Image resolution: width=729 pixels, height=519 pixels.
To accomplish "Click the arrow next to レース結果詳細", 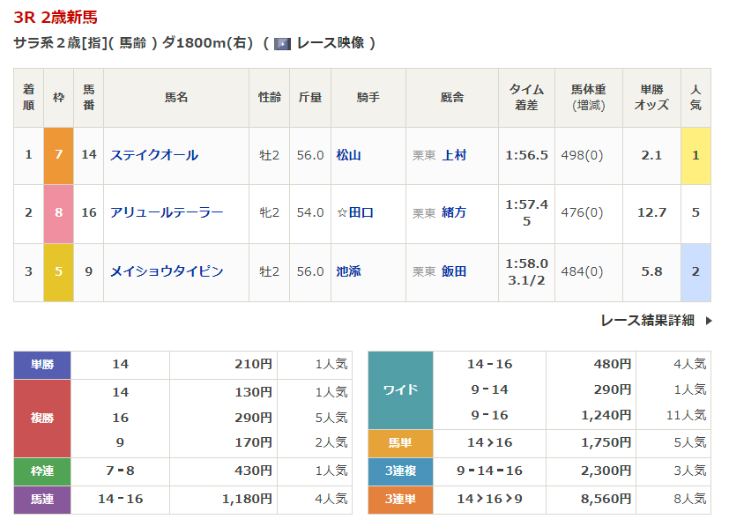I will coord(708,321).
